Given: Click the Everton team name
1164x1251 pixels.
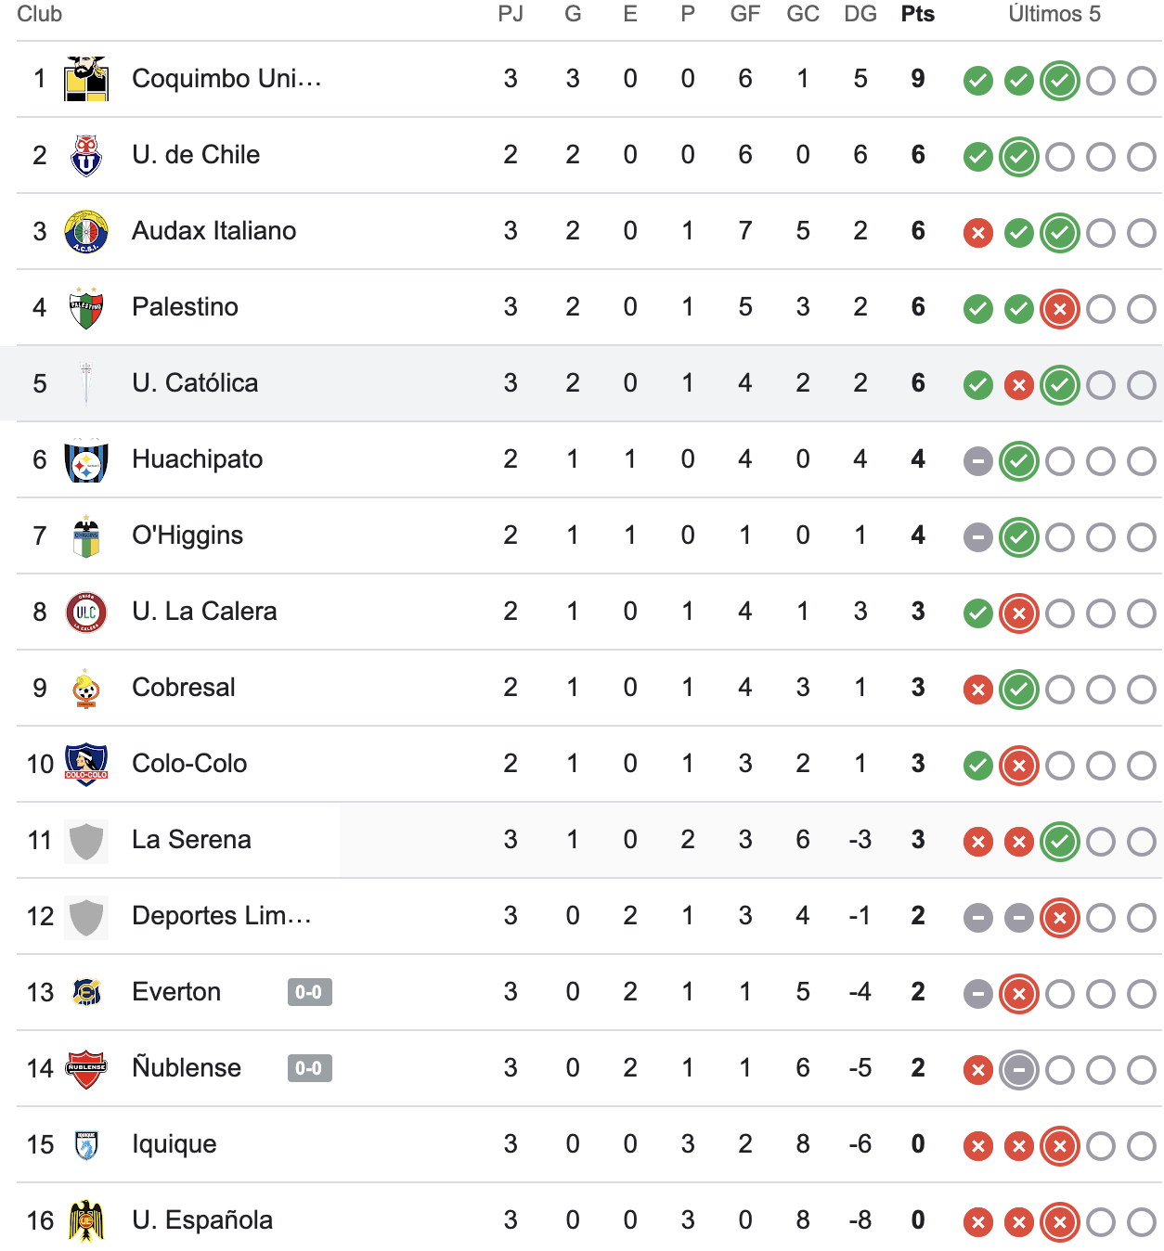Looking at the screenshot, I should coord(176,992).
